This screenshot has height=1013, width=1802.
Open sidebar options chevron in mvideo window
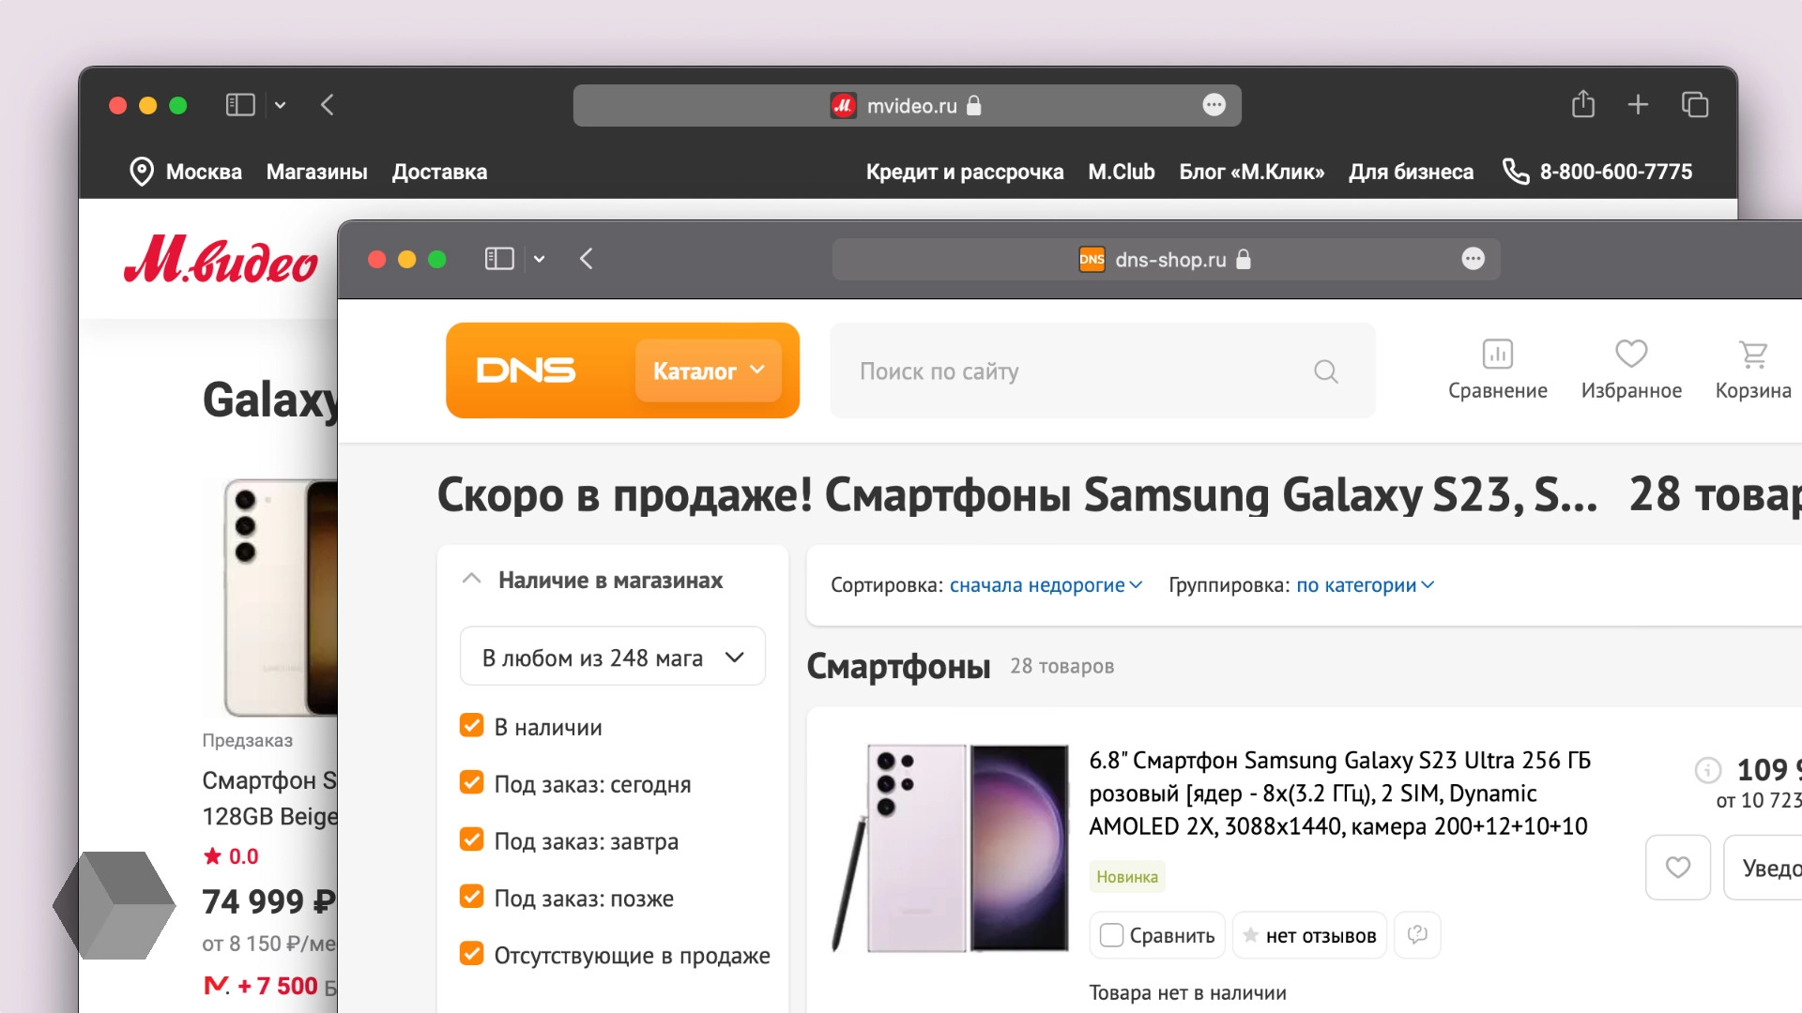pyautogui.click(x=280, y=106)
